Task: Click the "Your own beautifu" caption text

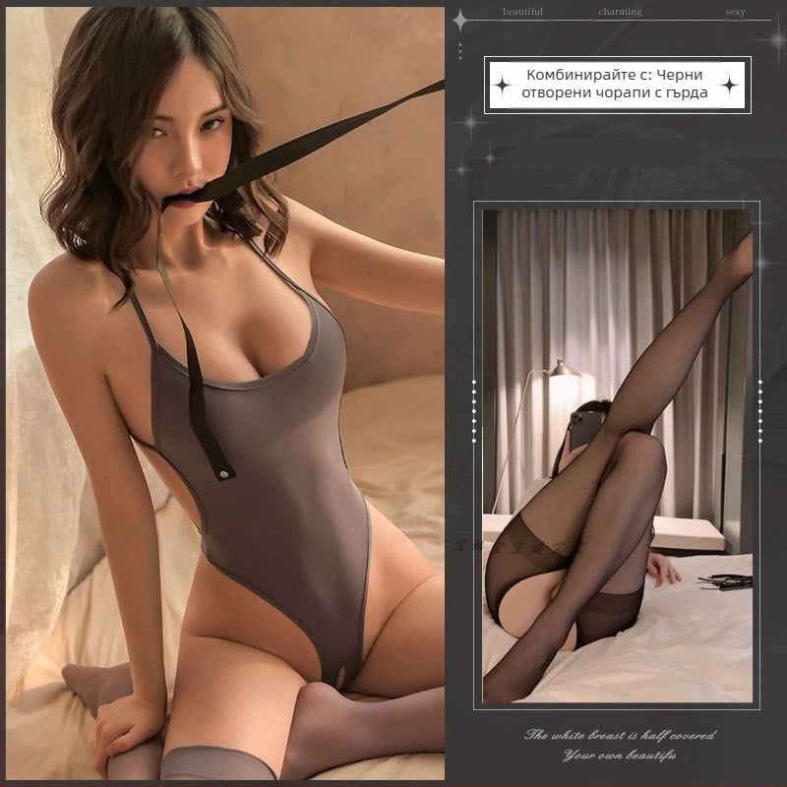Action: pos(619,757)
